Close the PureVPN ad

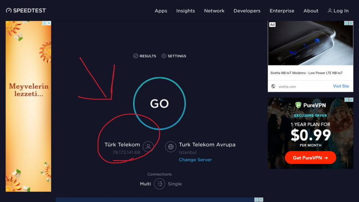[351, 100]
